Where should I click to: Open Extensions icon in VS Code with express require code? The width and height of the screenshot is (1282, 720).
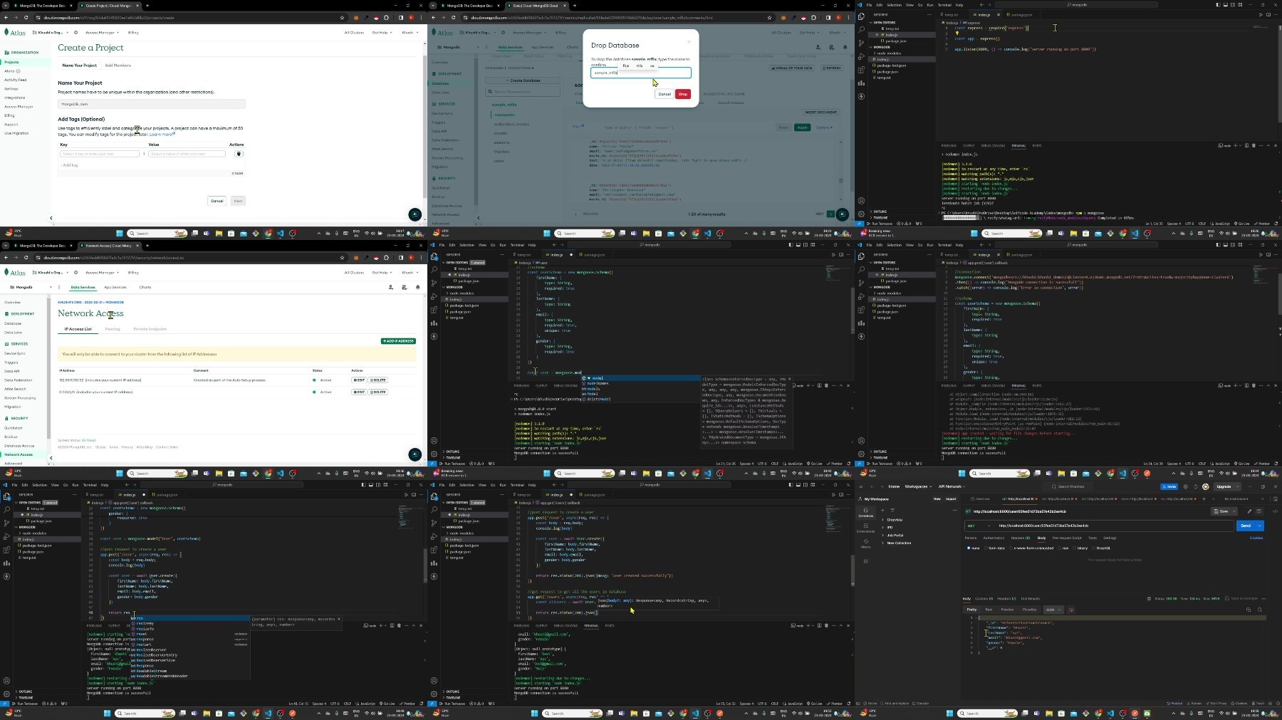pos(861,70)
